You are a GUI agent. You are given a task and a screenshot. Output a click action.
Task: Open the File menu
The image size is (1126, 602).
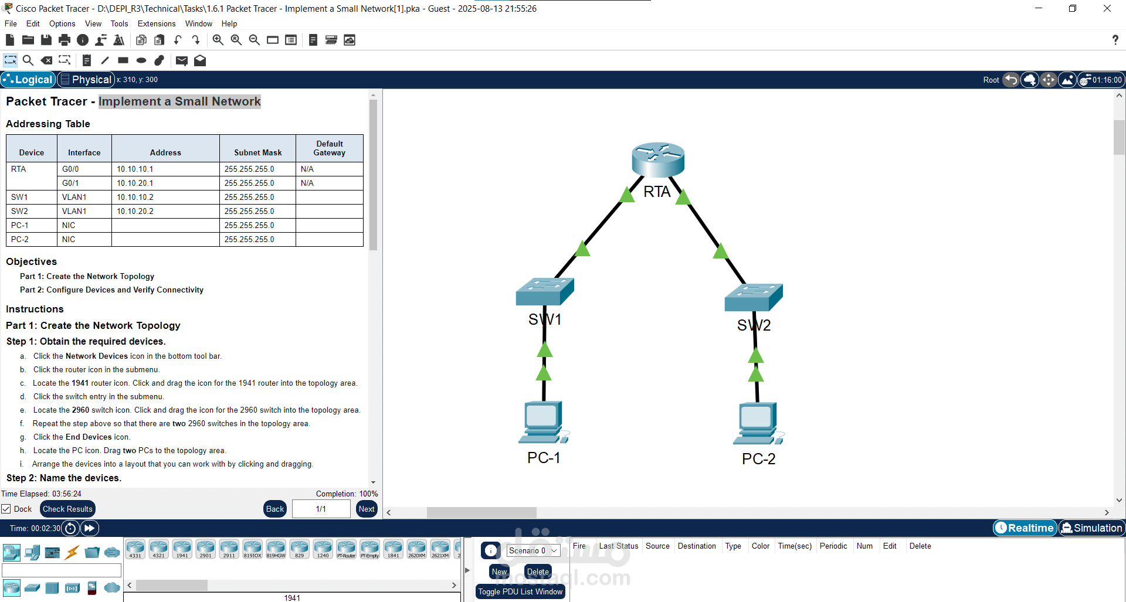(11, 23)
